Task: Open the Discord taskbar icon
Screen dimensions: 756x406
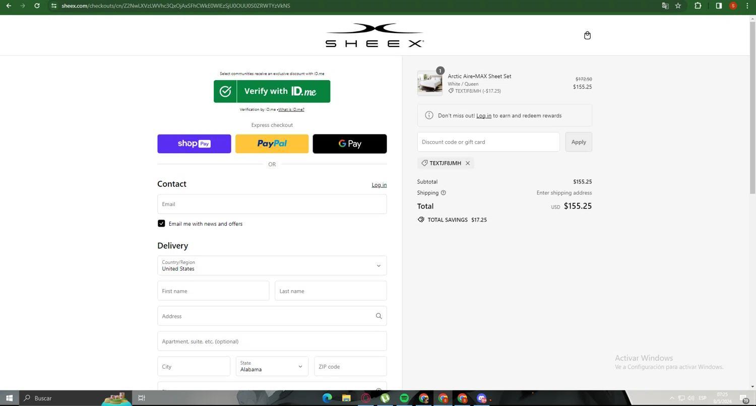Action: point(482,398)
